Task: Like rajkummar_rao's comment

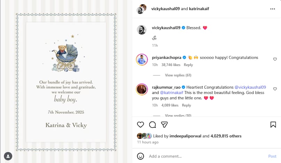Action: (275, 89)
